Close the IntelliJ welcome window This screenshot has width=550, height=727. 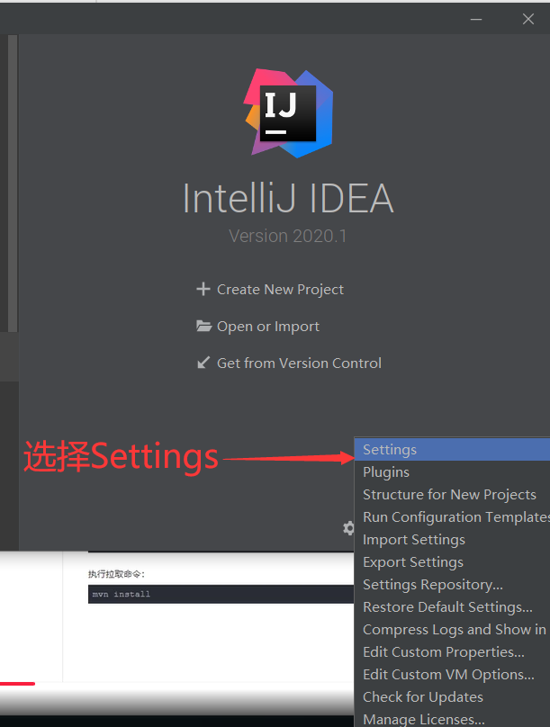click(528, 19)
